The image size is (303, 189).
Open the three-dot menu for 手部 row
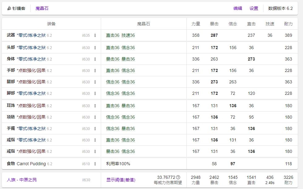95,71
